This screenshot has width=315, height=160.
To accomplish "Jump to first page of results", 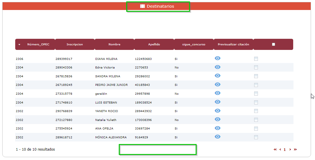I will (275, 149).
